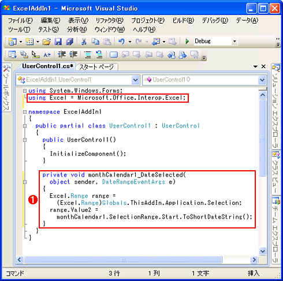
Task: Click the Increase Line Indent icon
Action: (x=73, y=55)
